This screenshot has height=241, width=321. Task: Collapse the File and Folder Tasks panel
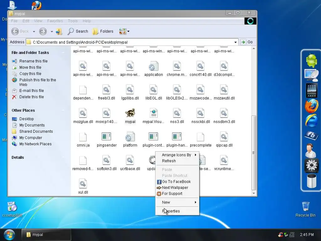tap(63, 53)
